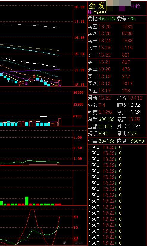Screen dimensions: 147x246
Task: Click the 2.50 indicator axis label
Action: 78,148
